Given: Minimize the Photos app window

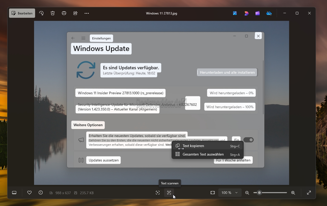Looking at the screenshot, I should [285, 13].
